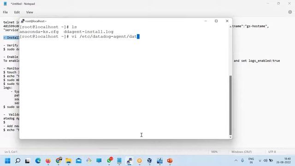The image size is (295, 166).
Task: Open PowerPoint from taskbar
Action: pos(170,161)
